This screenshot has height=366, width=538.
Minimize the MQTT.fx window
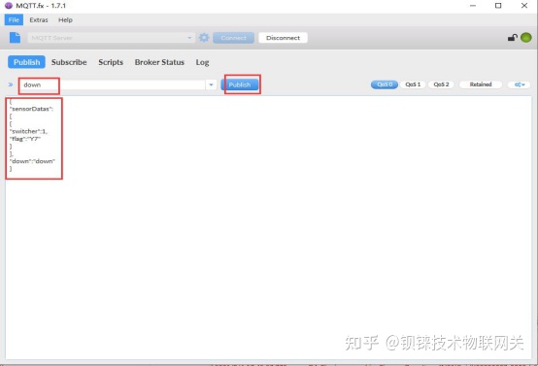tap(473, 6)
